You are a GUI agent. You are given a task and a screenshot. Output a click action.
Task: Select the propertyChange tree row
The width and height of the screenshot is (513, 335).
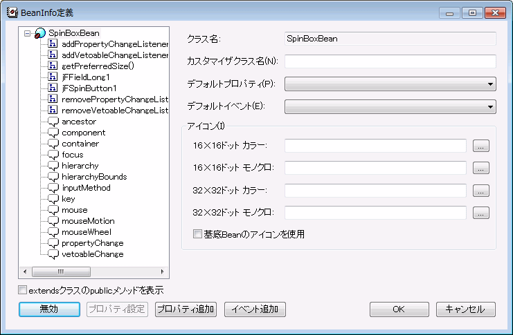point(93,243)
